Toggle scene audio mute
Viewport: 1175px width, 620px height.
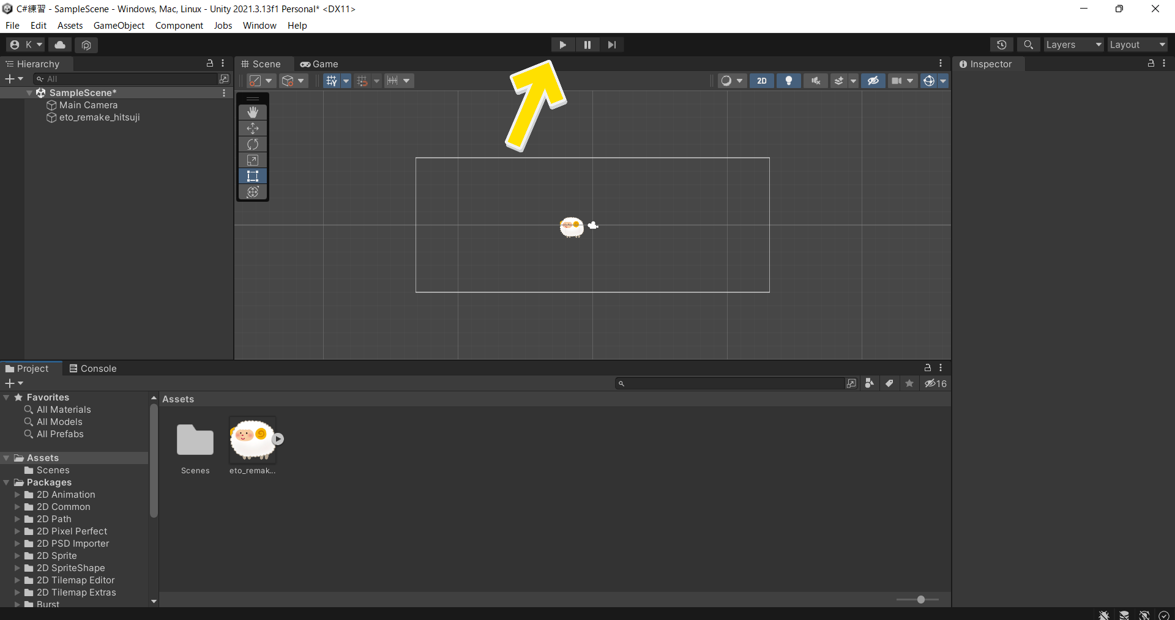[815, 81]
